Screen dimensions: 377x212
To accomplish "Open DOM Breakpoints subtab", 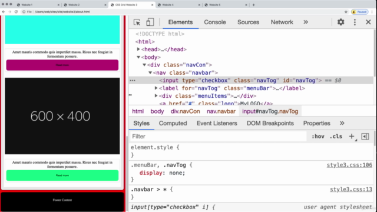I will [270, 123].
